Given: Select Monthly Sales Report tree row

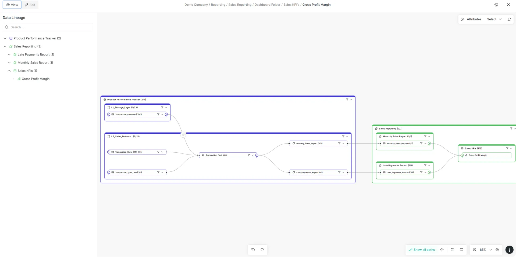Looking at the screenshot, I should (x=35, y=63).
